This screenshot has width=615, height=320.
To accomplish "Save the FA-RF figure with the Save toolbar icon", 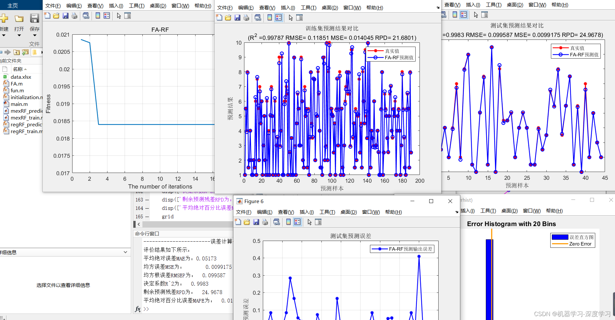I will [x=65, y=16].
